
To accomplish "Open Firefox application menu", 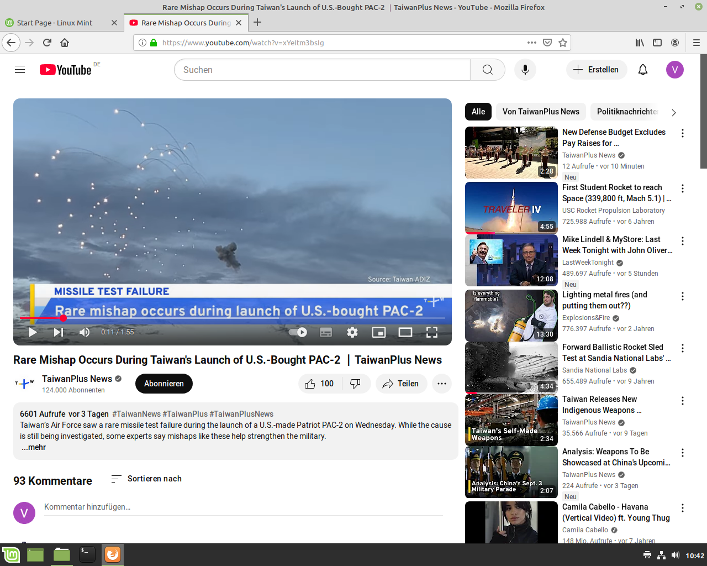I will tap(697, 43).
